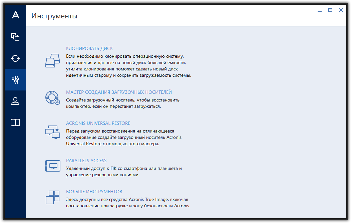351x223 pixels.
Task: Open МАСТЕР СОЗДАНИЯ ЗАГРУЗОЧНЫХ НОСИТЕЛЕЙ link
Action: (119, 92)
